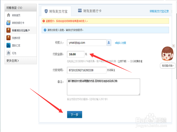Click 立即下载 link in fee note
This screenshot has height=132, width=177.
(x=122, y=61)
